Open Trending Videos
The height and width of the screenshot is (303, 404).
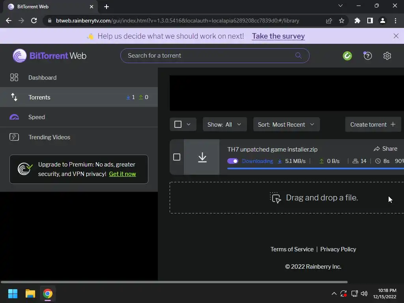pos(79,137)
